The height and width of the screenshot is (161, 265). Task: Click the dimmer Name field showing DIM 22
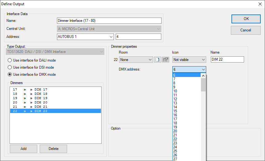(227, 60)
